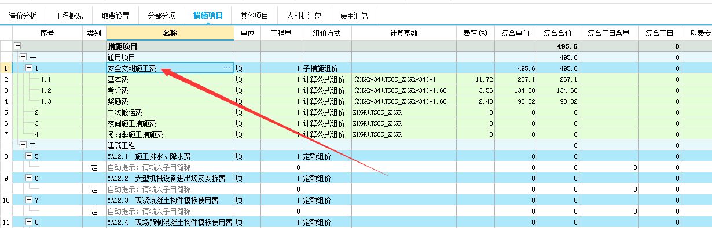Click the 综合单价 column header
Viewport: 712px width, 228px height.
coord(516,33)
